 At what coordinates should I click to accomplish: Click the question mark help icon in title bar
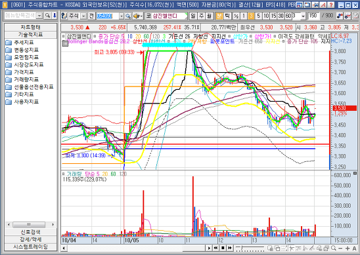(x=331, y=5)
